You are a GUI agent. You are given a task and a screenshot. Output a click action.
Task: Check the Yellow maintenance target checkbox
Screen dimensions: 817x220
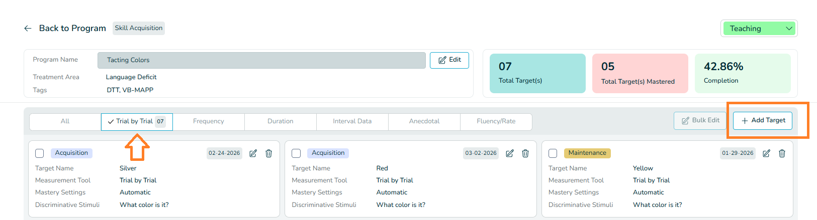tap(553, 153)
